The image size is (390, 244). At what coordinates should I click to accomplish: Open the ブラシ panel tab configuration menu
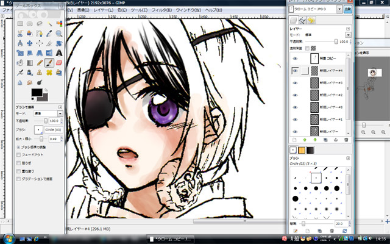click(348, 158)
